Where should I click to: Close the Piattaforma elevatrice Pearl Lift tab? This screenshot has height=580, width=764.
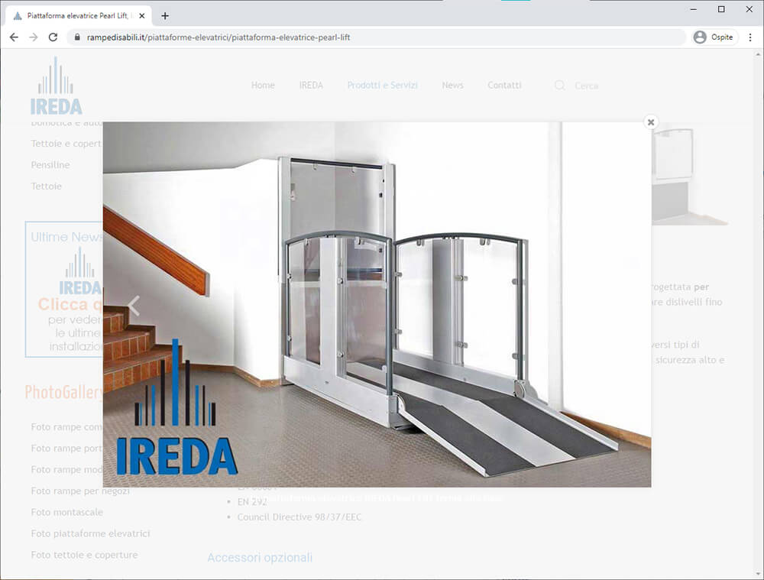tap(142, 16)
